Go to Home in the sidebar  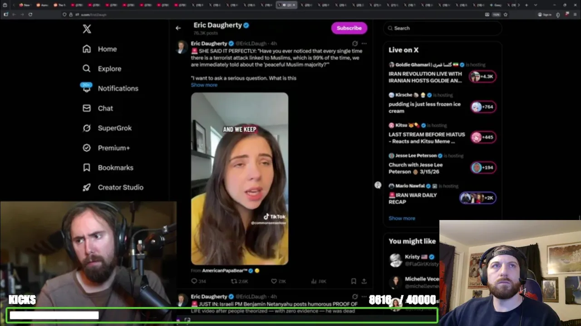pyautogui.click(x=99, y=49)
